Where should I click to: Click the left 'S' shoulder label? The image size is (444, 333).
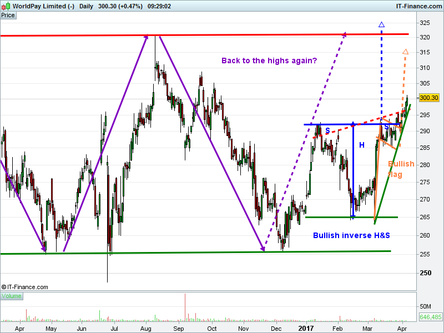tap(327, 130)
